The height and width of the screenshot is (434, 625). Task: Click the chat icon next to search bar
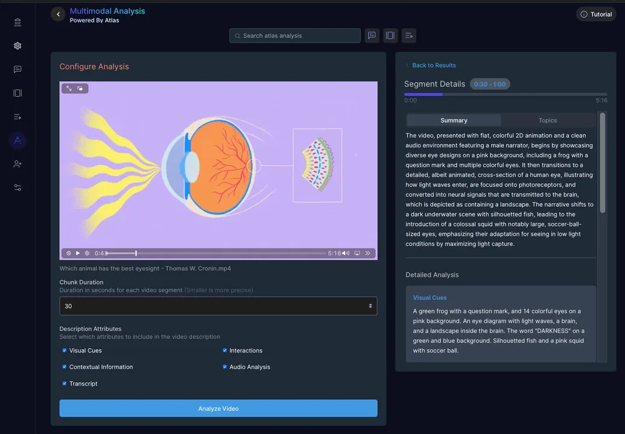[372, 36]
